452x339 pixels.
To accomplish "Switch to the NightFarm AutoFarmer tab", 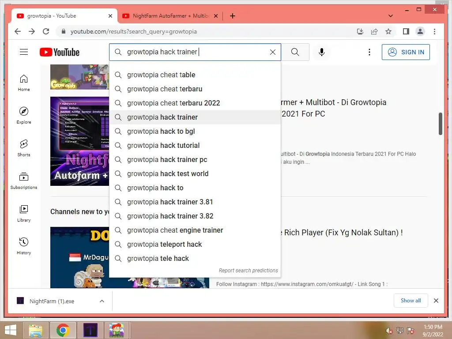I will pyautogui.click(x=170, y=16).
